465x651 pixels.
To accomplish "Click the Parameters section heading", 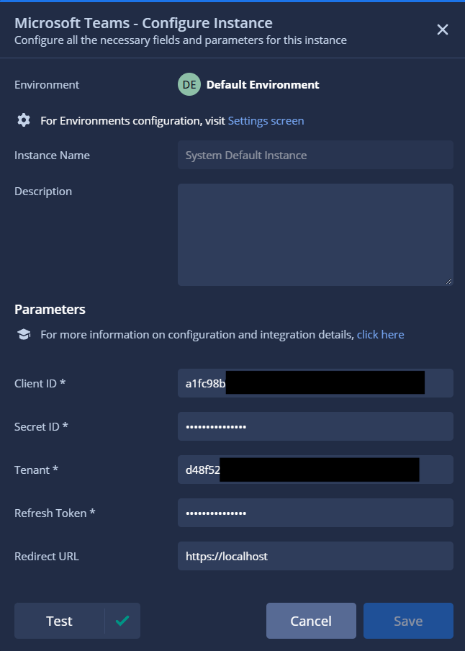I will click(x=50, y=309).
